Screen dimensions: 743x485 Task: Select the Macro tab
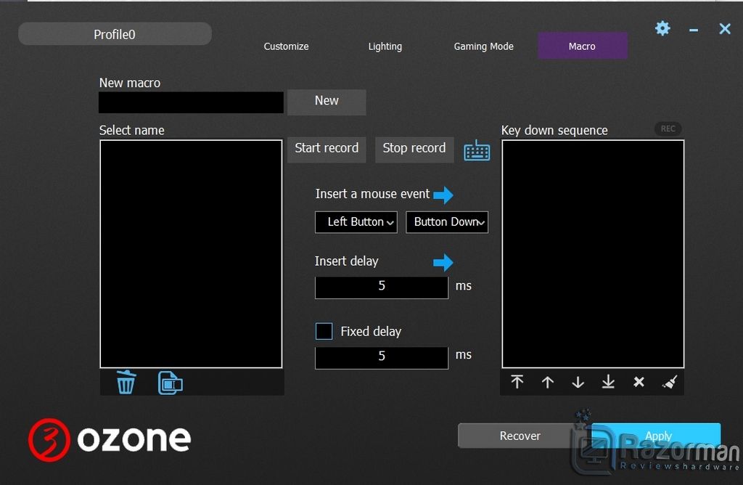click(583, 46)
